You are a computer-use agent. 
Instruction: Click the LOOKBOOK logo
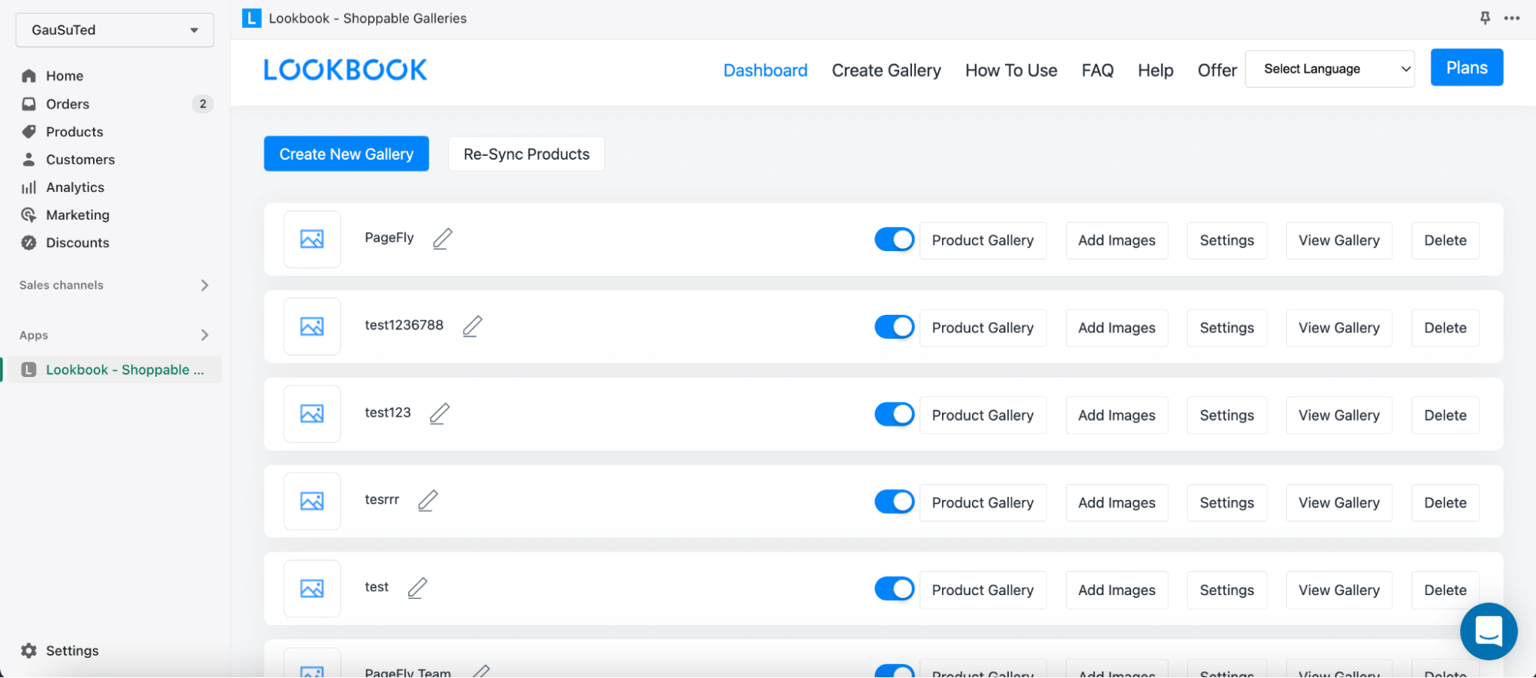coord(345,70)
